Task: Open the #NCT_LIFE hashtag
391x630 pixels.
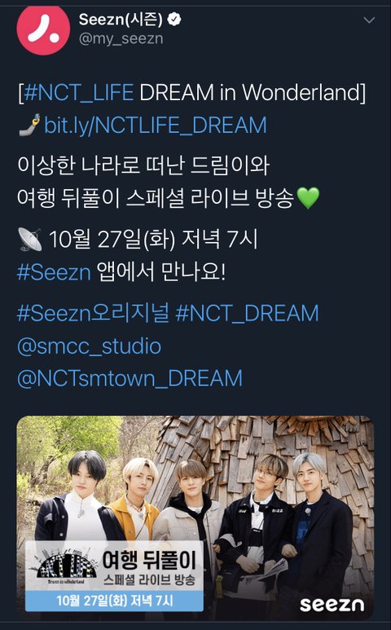Action: click(x=79, y=93)
